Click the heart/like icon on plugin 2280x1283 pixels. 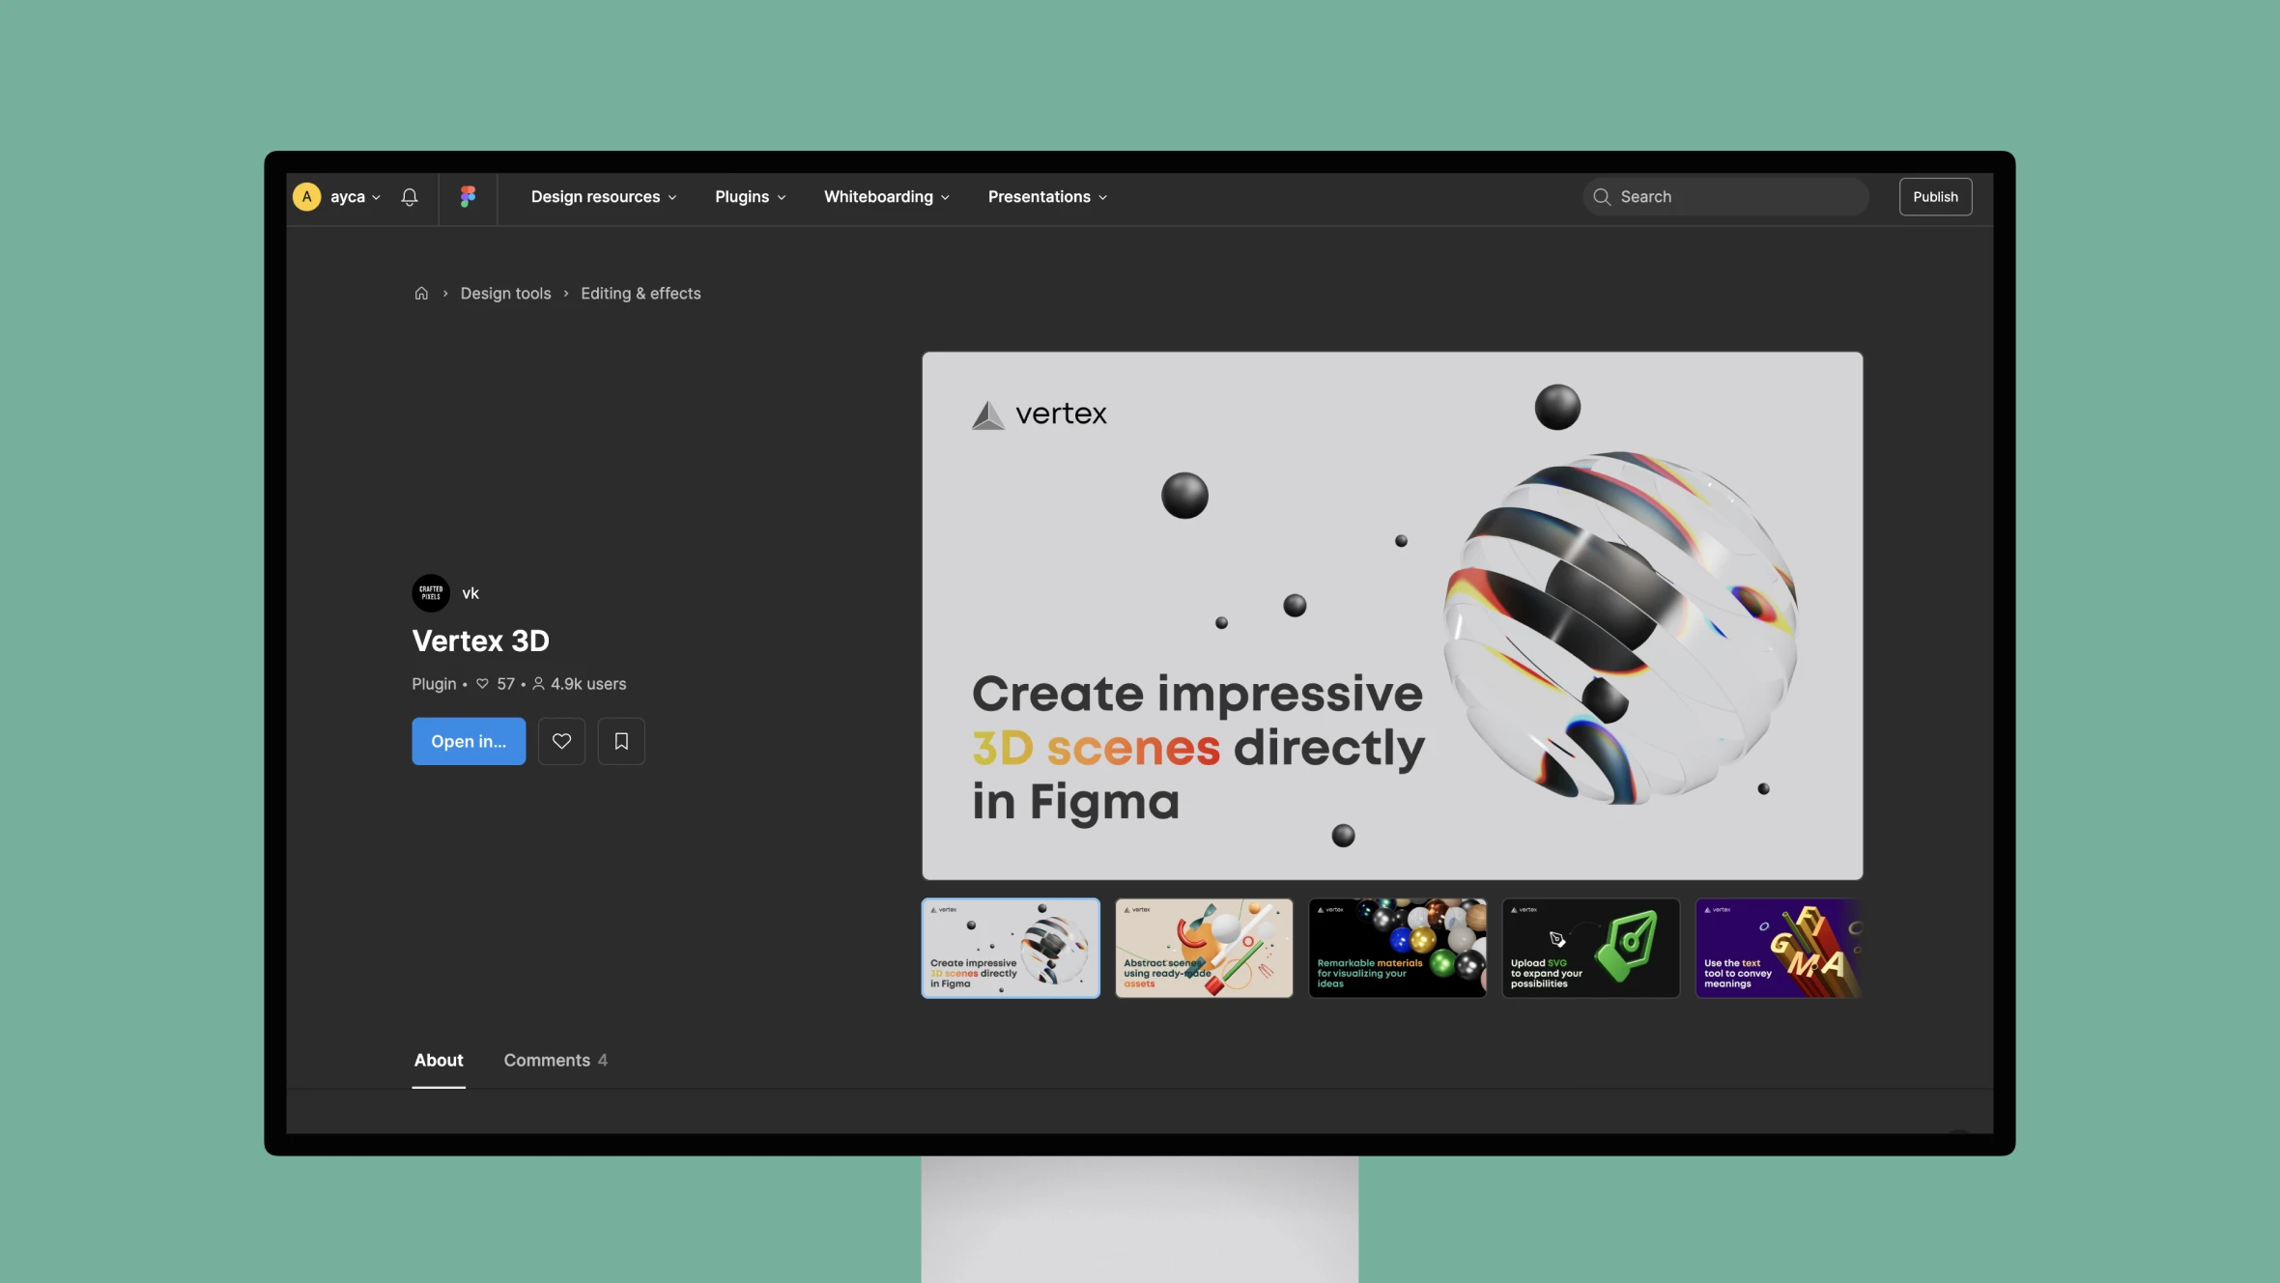(x=560, y=741)
